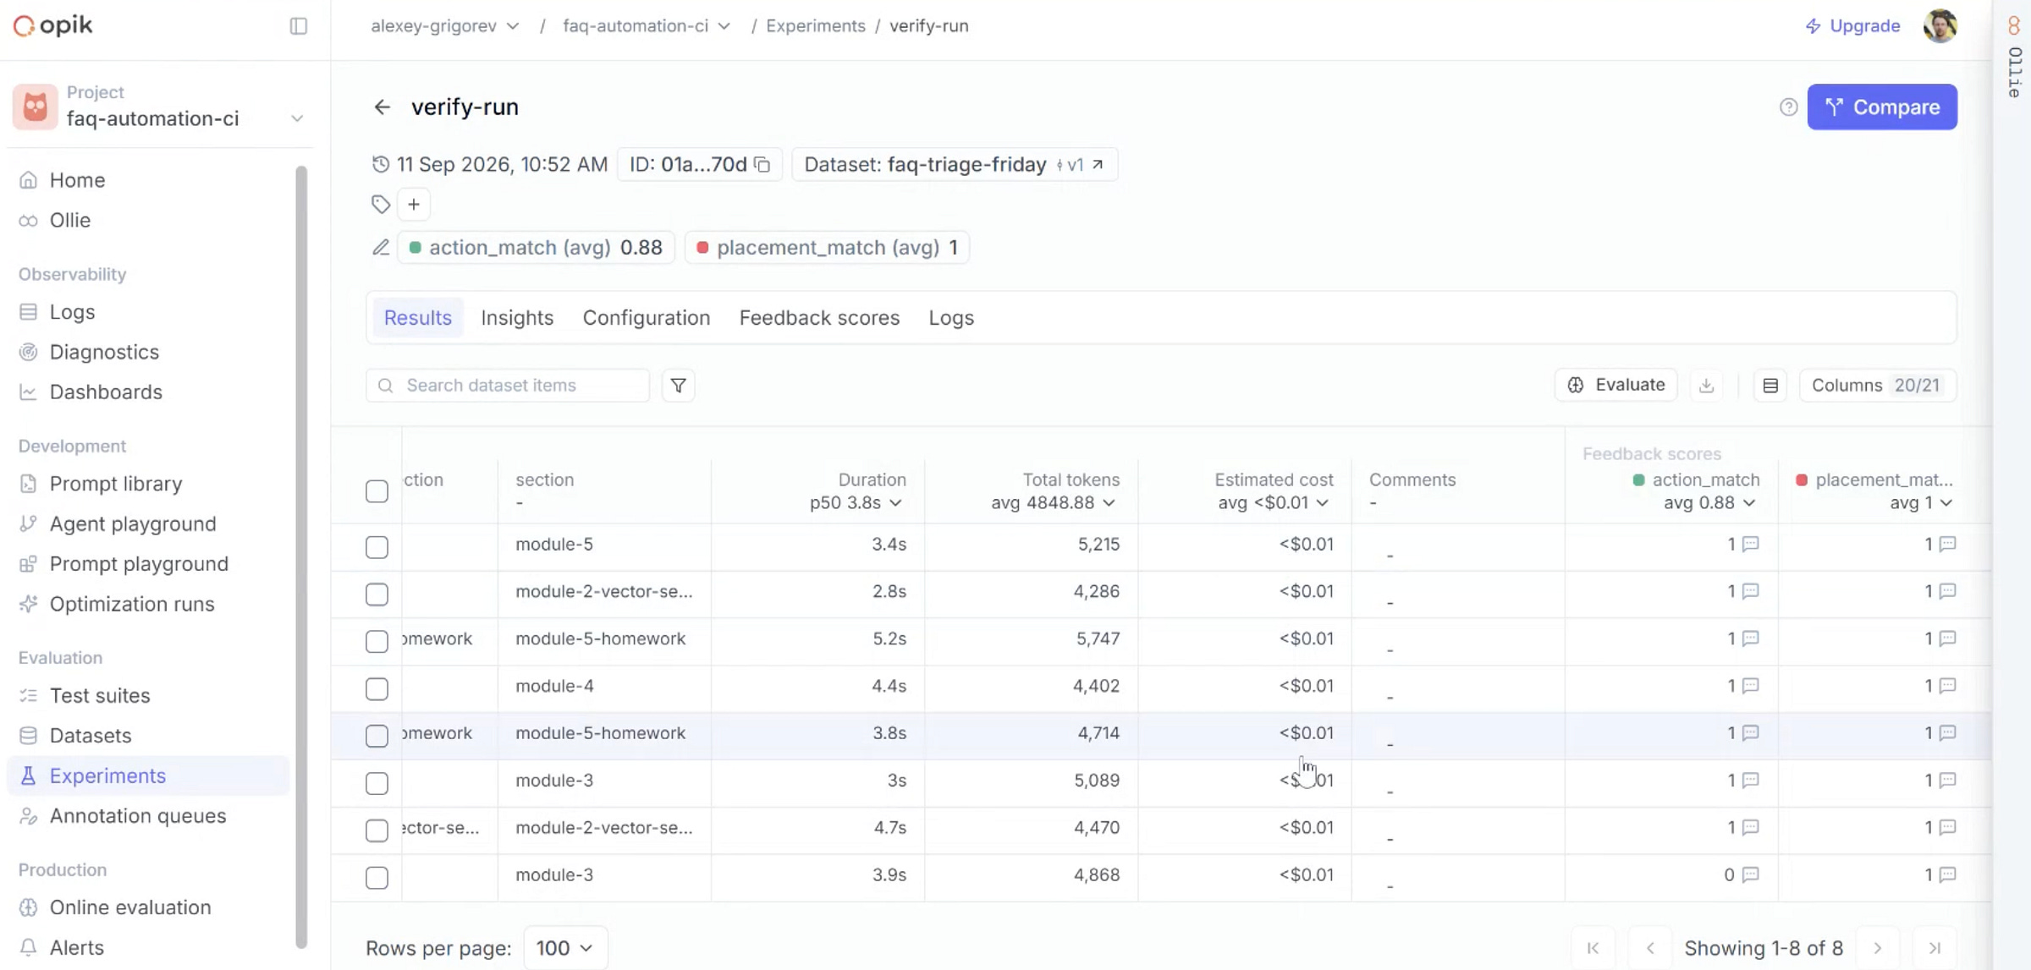
Task: Collapse the sidebar with the panel icon
Action: click(x=298, y=26)
